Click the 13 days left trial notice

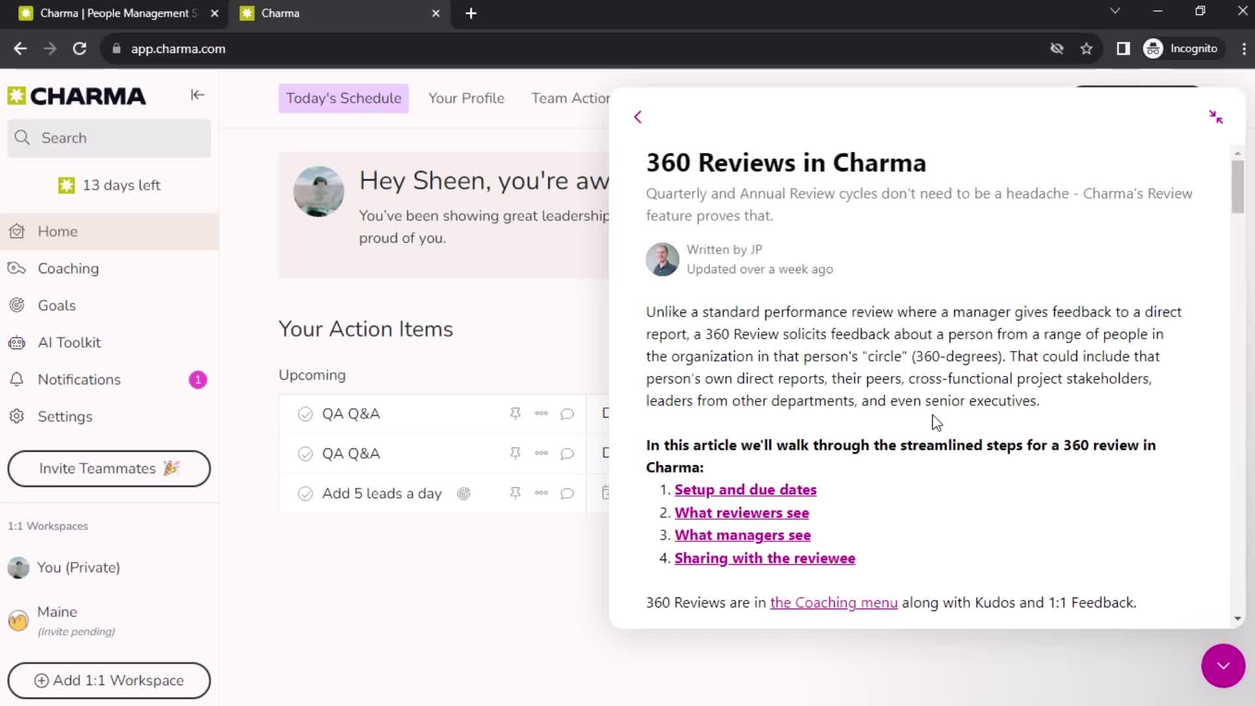tap(109, 185)
